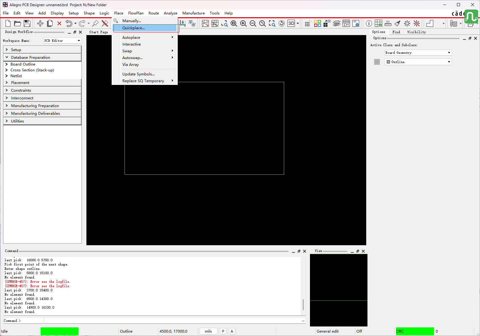Zoom out of the canvas
Viewport: 480px width, 336px height.
tap(253, 23)
